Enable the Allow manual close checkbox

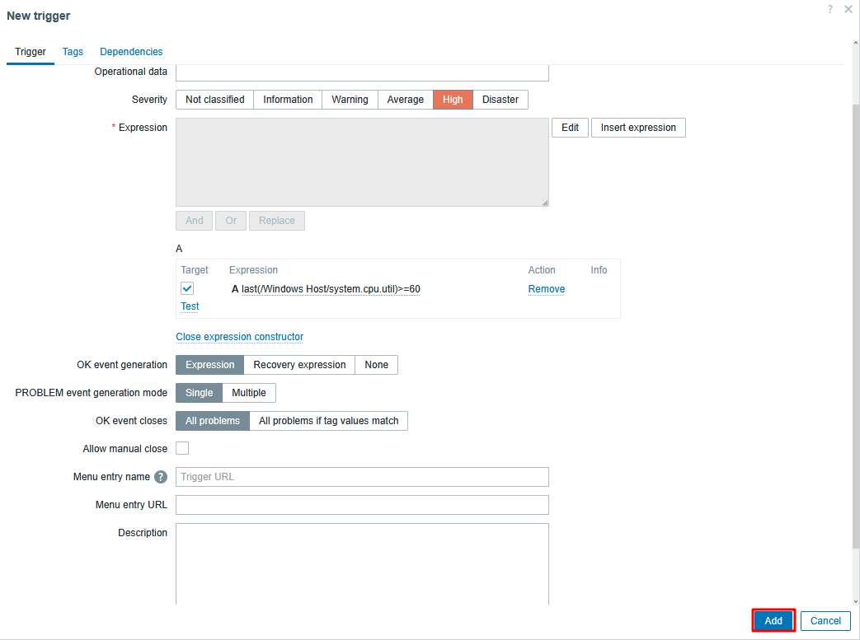[182, 449]
